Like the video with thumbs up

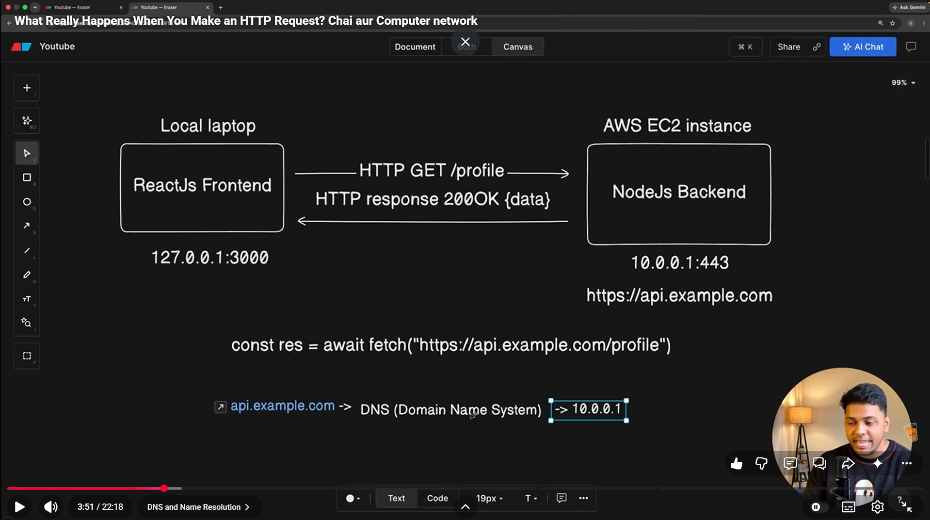pos(737,464)
